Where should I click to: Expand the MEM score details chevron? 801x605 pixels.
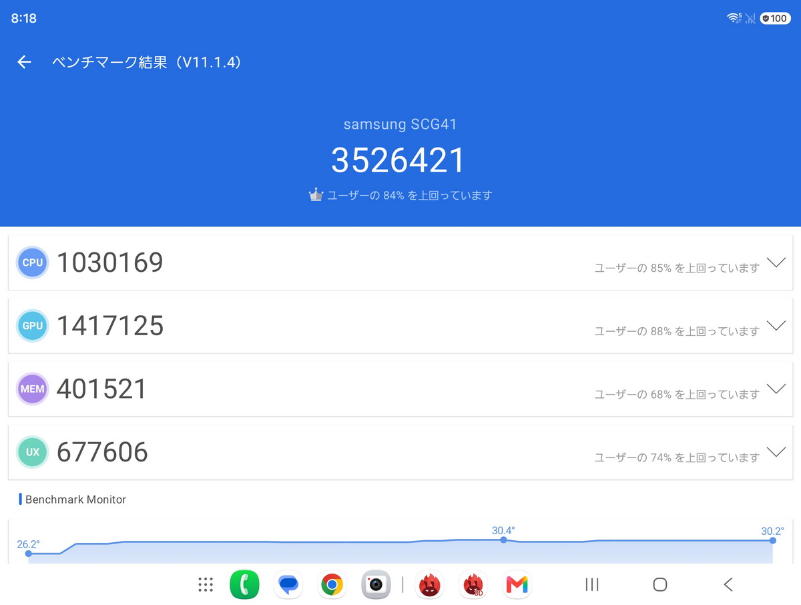click(776, 389)
